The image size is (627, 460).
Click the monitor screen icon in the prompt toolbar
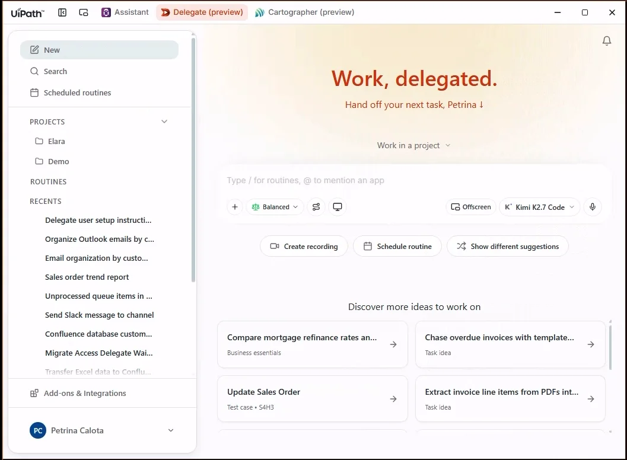pos(338,207)
